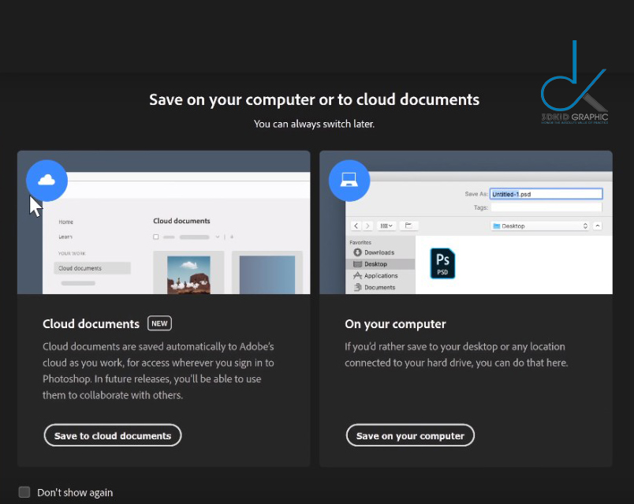
Task: Click the 'You can always switch later.' text
Action: click(x=314, y=124)
